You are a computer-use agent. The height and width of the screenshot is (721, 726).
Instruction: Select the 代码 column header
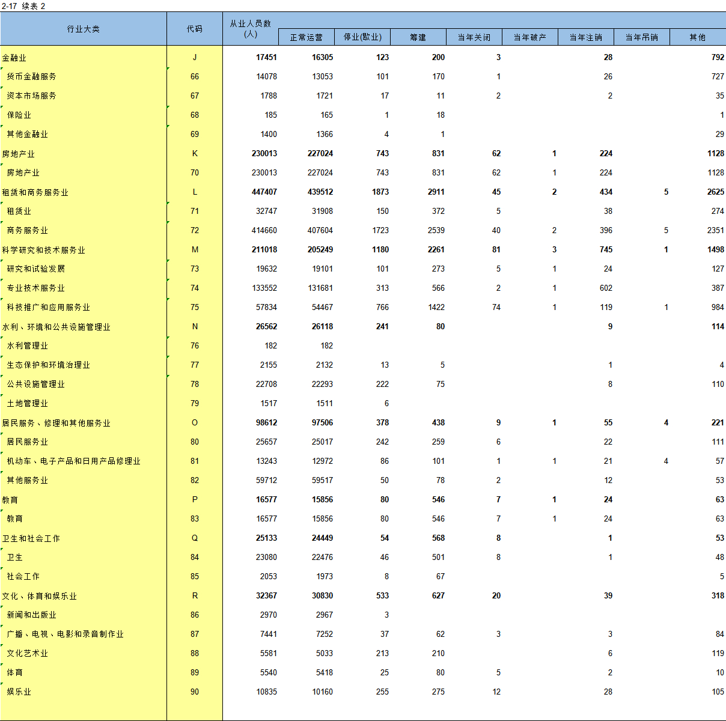195,29
